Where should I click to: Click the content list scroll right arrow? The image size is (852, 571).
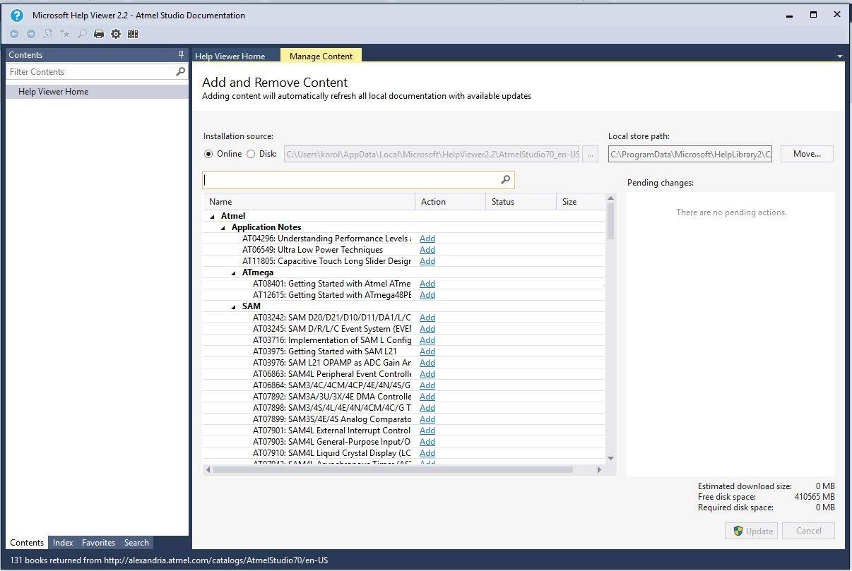tap(599, 469)
